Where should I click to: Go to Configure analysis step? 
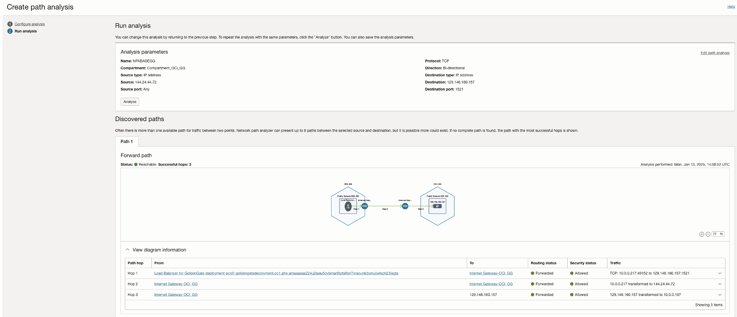coord(30,24)
